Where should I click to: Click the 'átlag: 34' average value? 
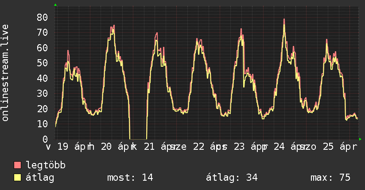coord(232,178)
